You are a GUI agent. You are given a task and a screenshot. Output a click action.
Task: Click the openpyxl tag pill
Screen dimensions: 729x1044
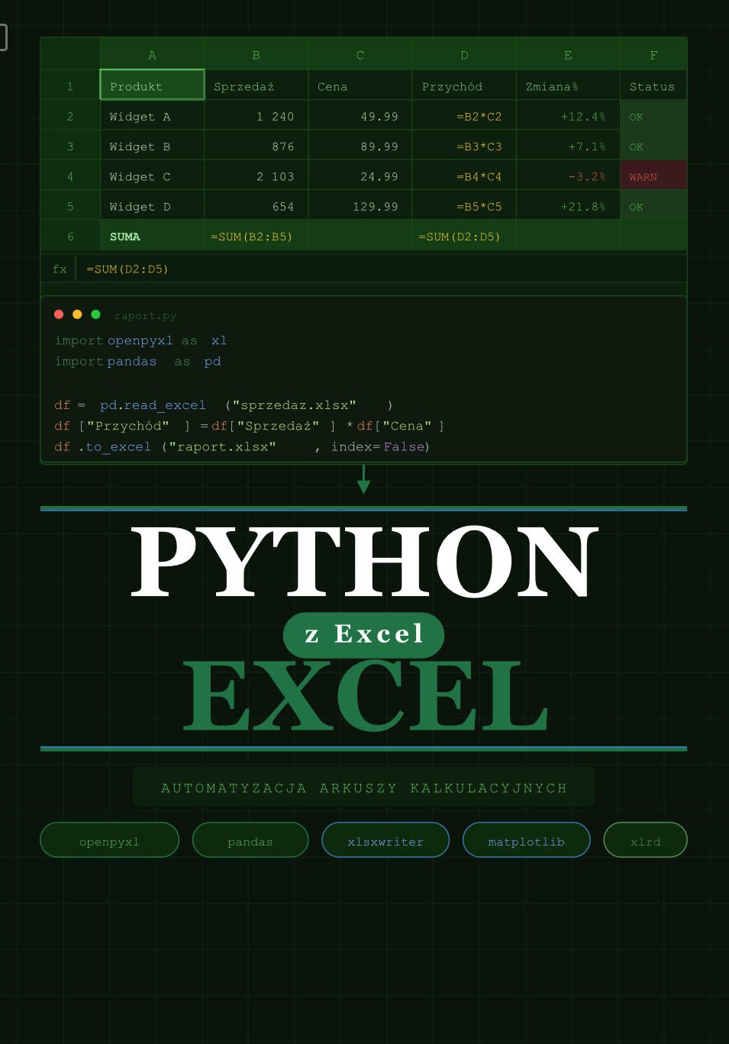[109, 841]
